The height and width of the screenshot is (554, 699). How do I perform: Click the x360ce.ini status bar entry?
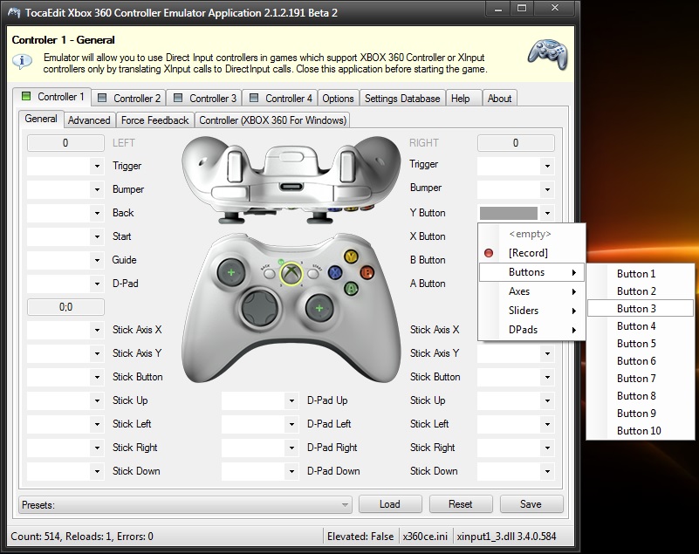pos(425,537)
